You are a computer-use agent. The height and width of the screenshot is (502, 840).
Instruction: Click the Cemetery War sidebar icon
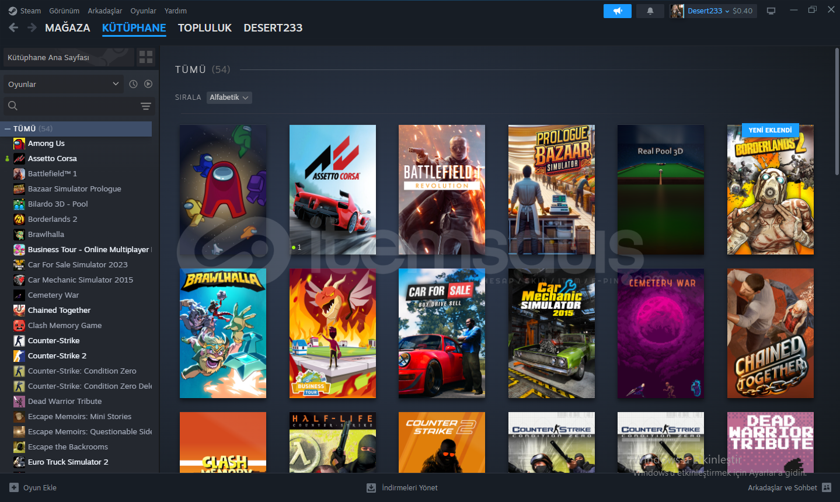click(19, 295)
